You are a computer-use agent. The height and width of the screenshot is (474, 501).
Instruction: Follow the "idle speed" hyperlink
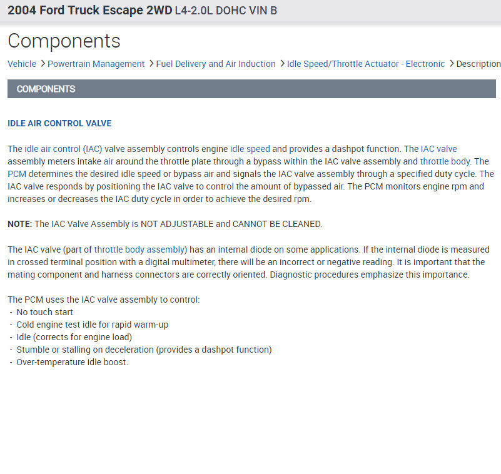250,149
